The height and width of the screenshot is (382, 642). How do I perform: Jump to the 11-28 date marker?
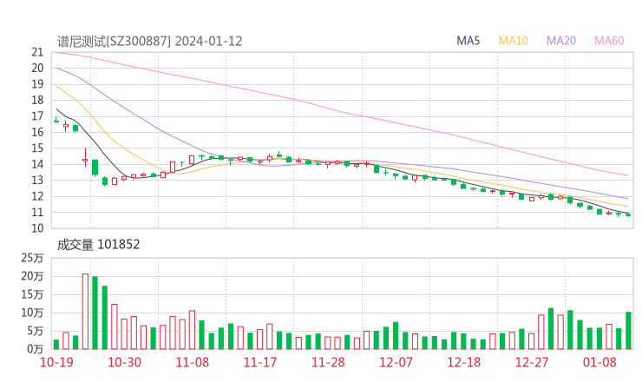pyautogui.click(x=327, y=362)
